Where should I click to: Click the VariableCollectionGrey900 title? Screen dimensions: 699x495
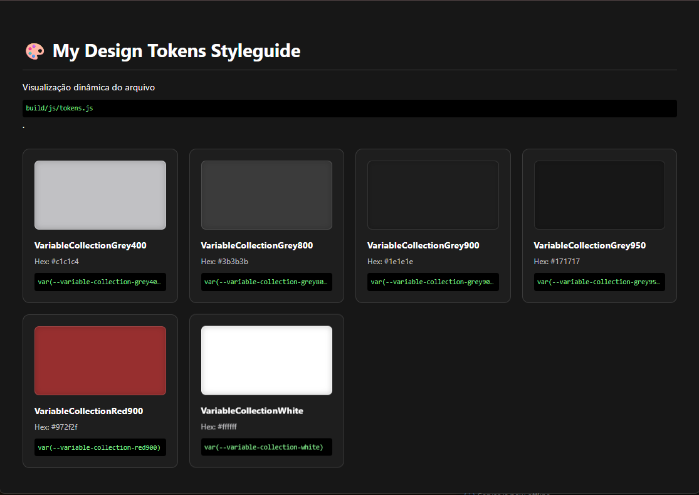click(423, 246)
